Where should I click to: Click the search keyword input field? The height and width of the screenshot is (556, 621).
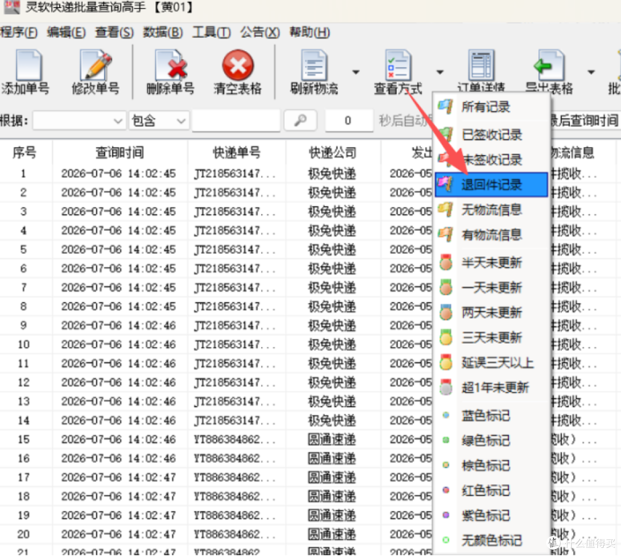pyautogui.click(x=236, y=120)
